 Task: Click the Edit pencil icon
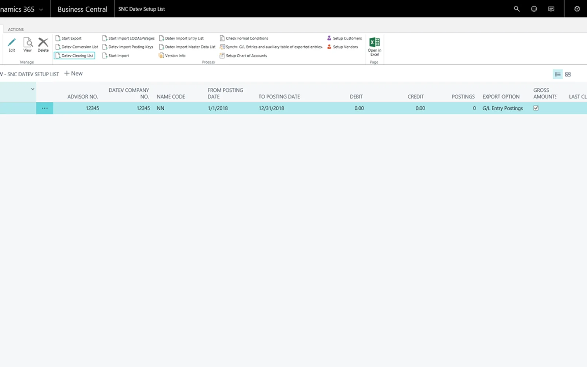12,43
